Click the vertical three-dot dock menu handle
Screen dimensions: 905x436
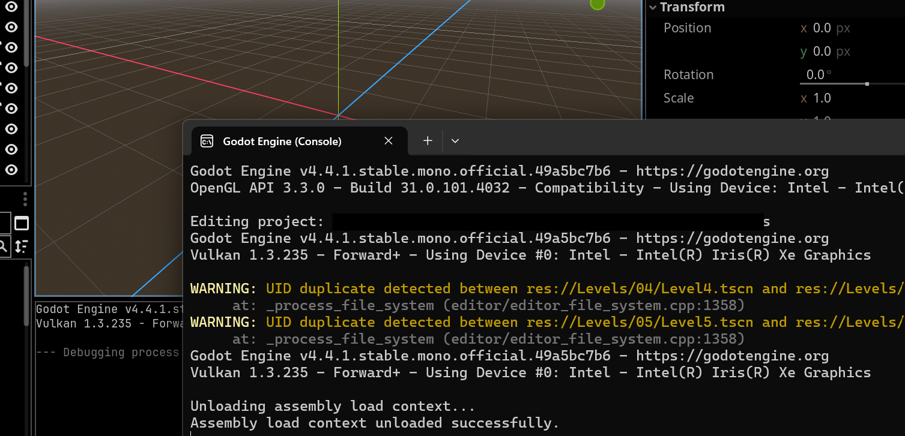click(25, 199)
